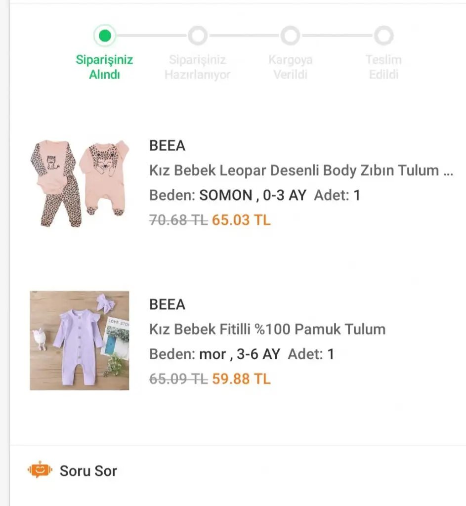Select the Siparişiniz Alındı status label
This screenshot has height=506, width=466.
tap(104, 67)
